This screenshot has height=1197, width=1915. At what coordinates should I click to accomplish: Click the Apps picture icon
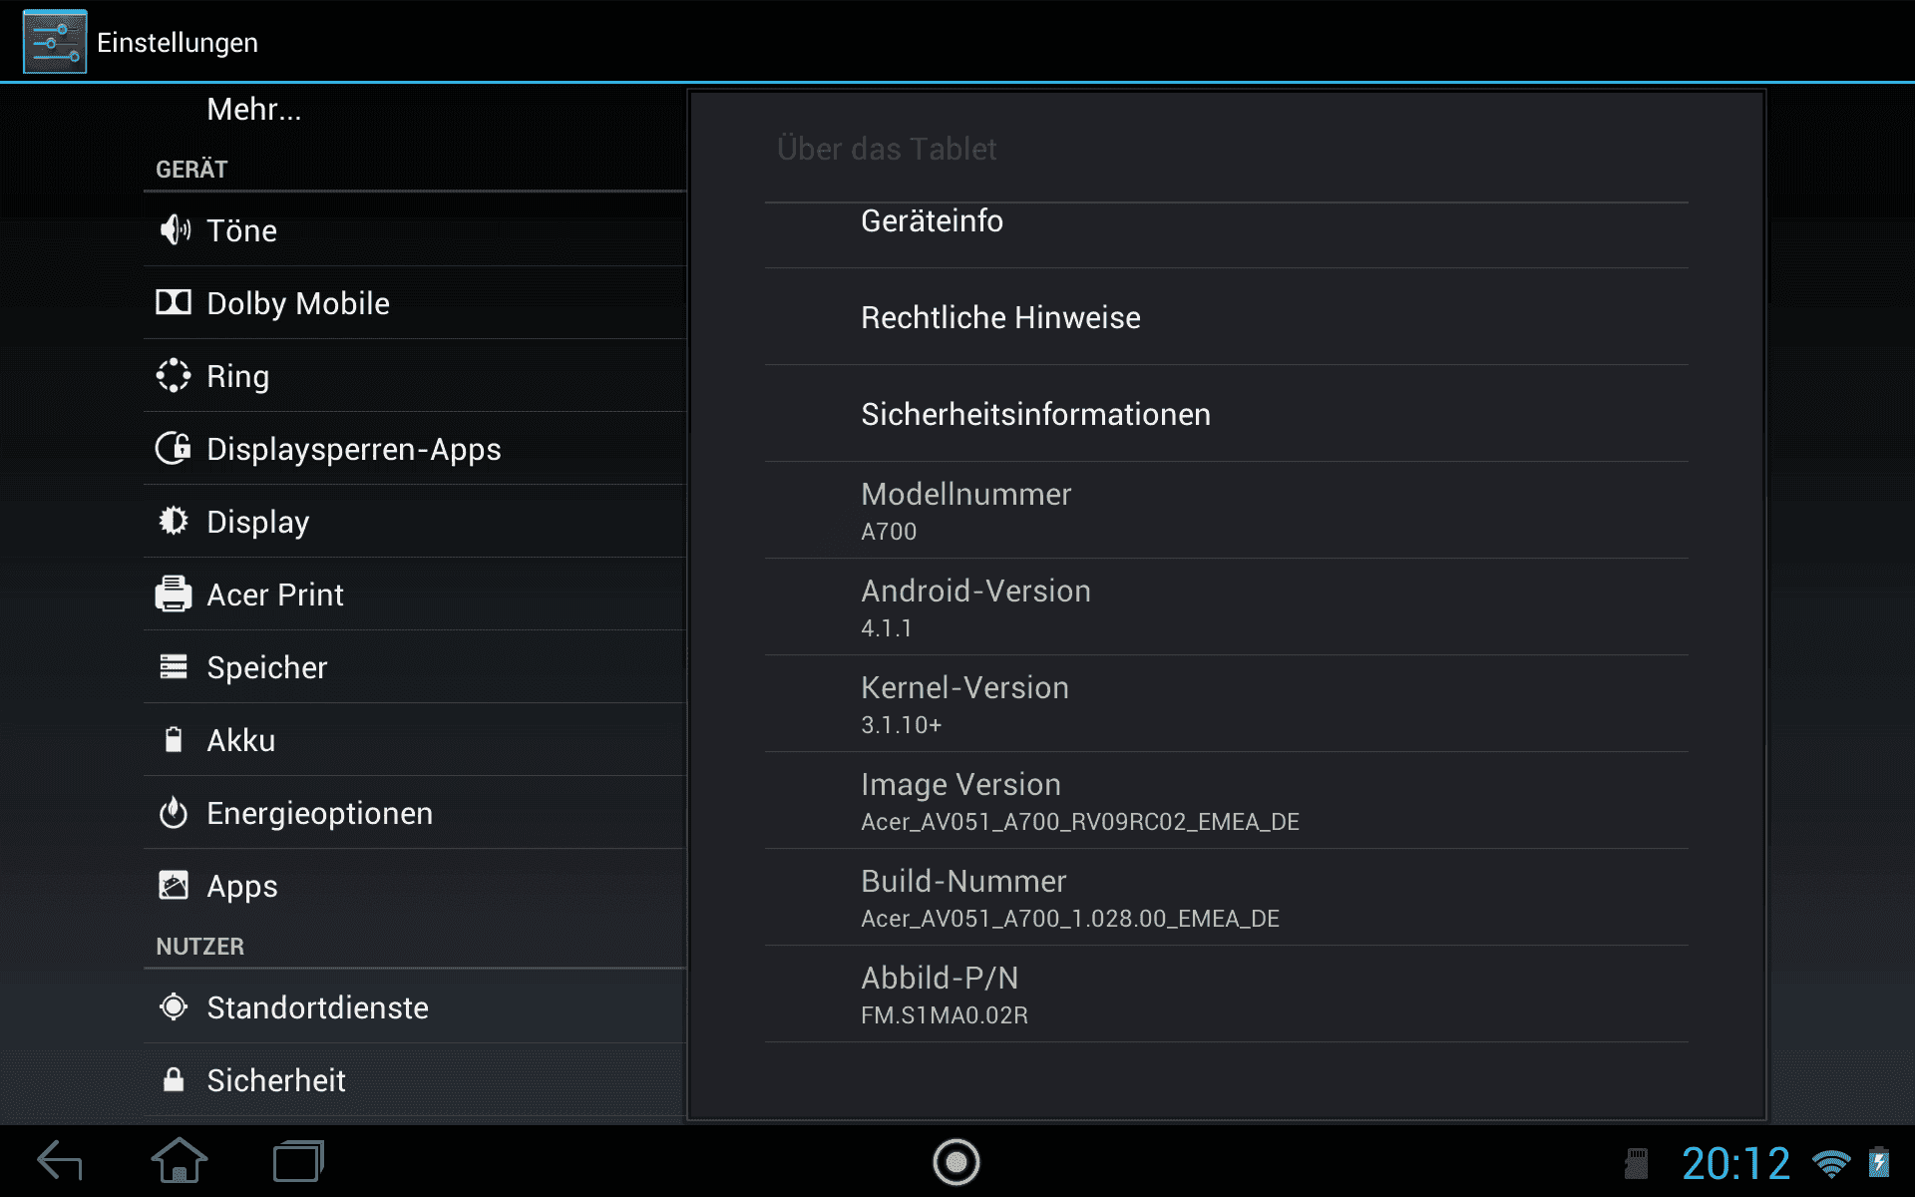(174, 885)
